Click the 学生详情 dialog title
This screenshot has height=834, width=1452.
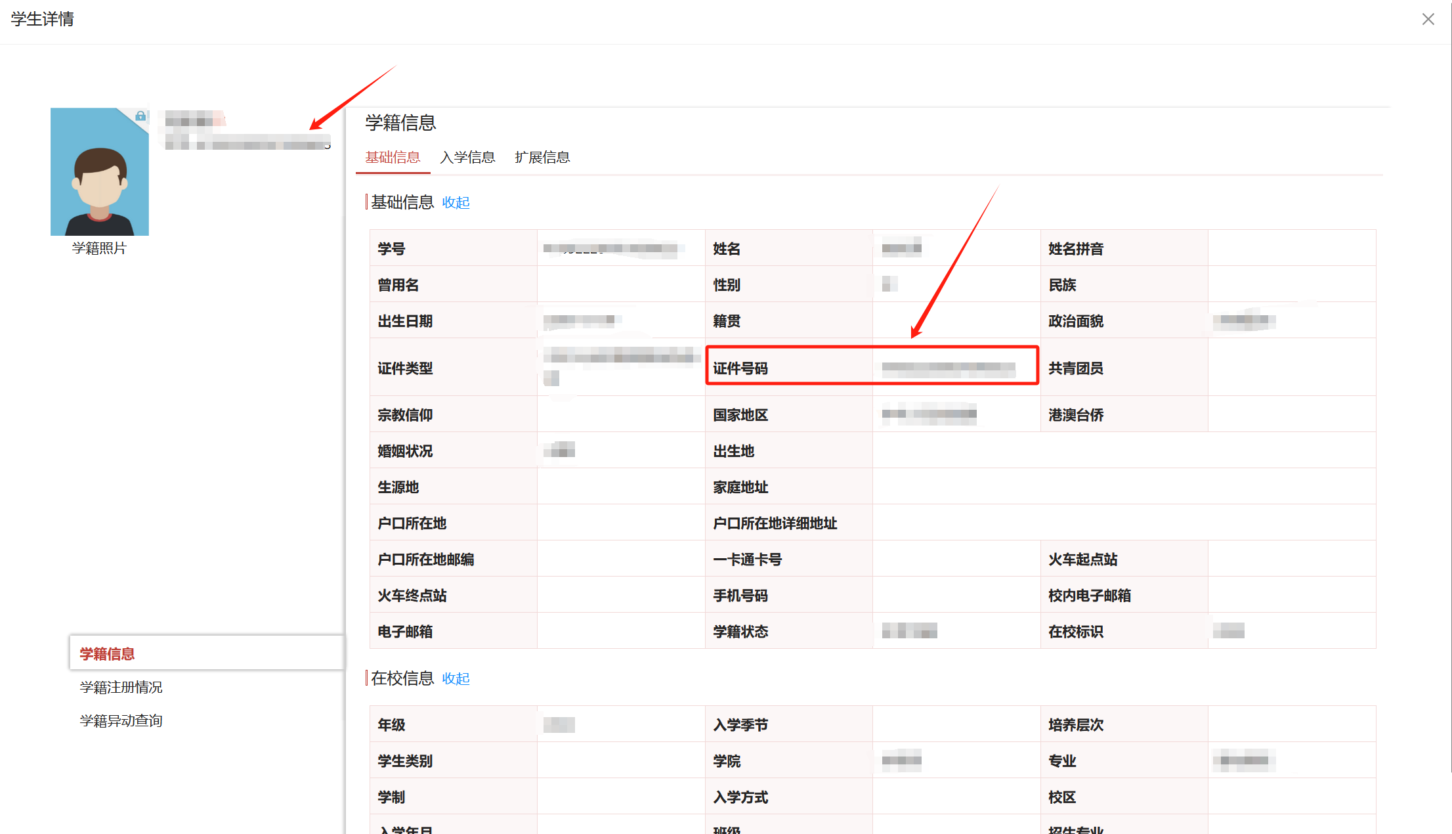pos(43,19)
